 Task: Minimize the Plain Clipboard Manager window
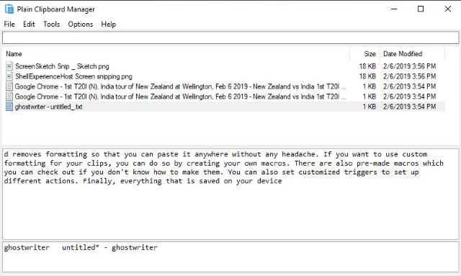coord(394,9)
